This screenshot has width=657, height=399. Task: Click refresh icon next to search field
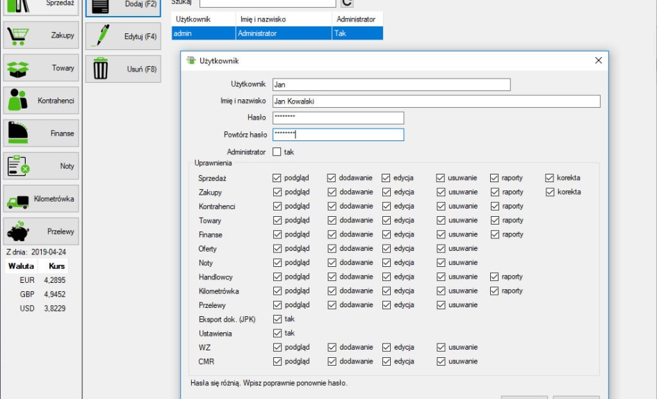point(347,3)
